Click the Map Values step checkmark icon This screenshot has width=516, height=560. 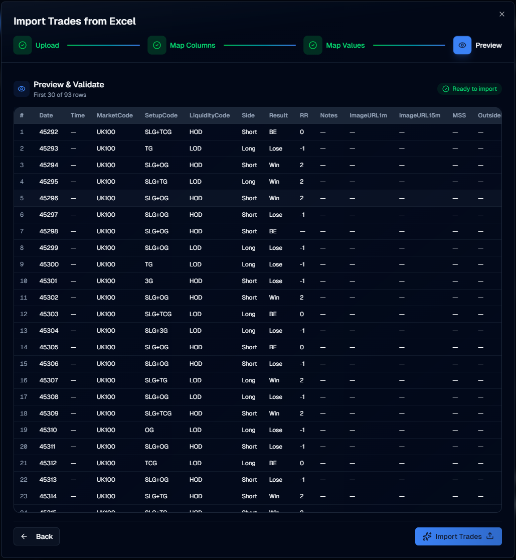coord(313,45)
